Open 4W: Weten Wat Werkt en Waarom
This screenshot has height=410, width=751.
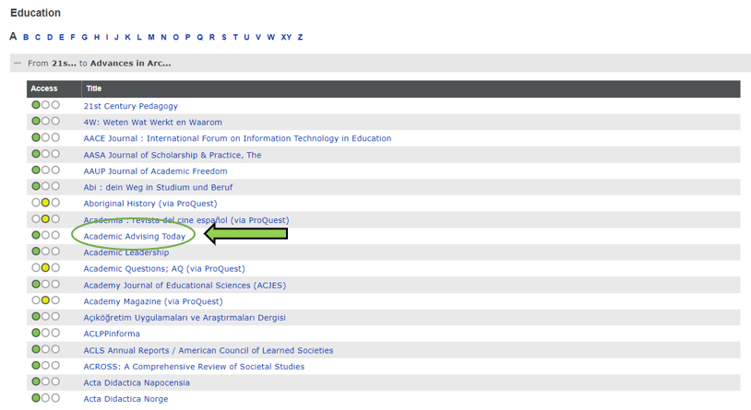click(153, 123)
